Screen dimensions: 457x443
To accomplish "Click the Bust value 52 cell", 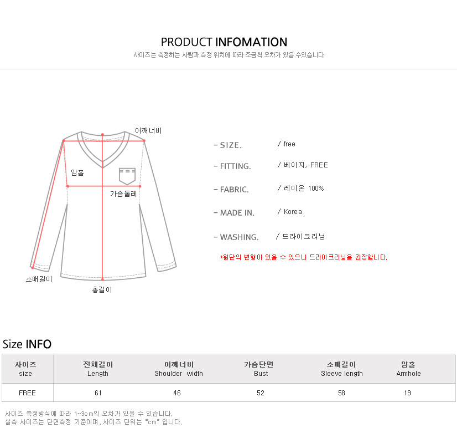I will (261, 393).
